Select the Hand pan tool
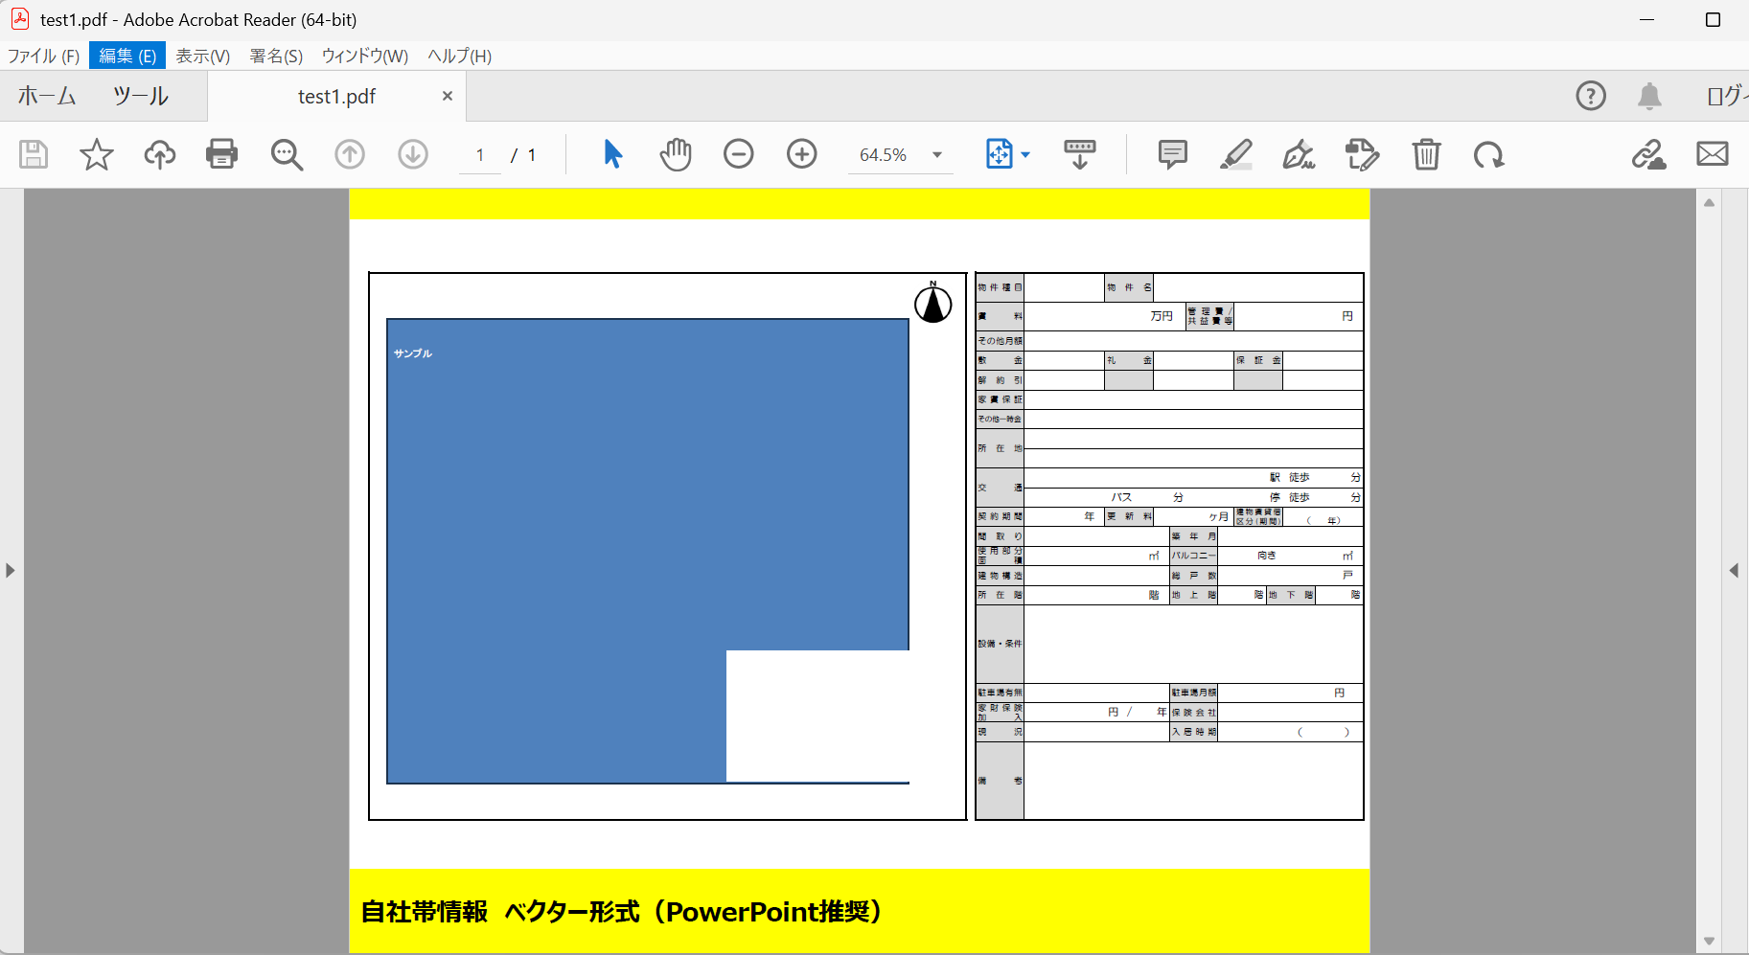The height and width of the screenshot is (955, 1749). (x=676, y=154)
